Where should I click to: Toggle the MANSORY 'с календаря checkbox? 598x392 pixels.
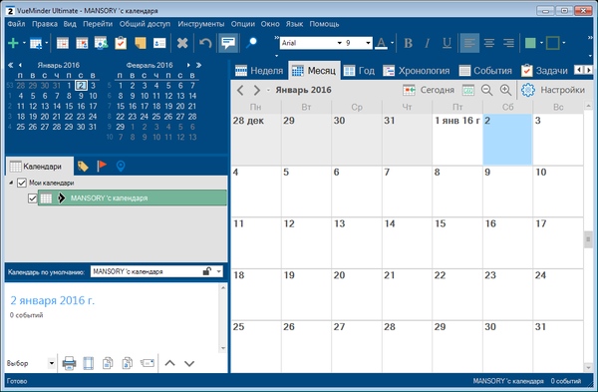(x=33, y=198)
